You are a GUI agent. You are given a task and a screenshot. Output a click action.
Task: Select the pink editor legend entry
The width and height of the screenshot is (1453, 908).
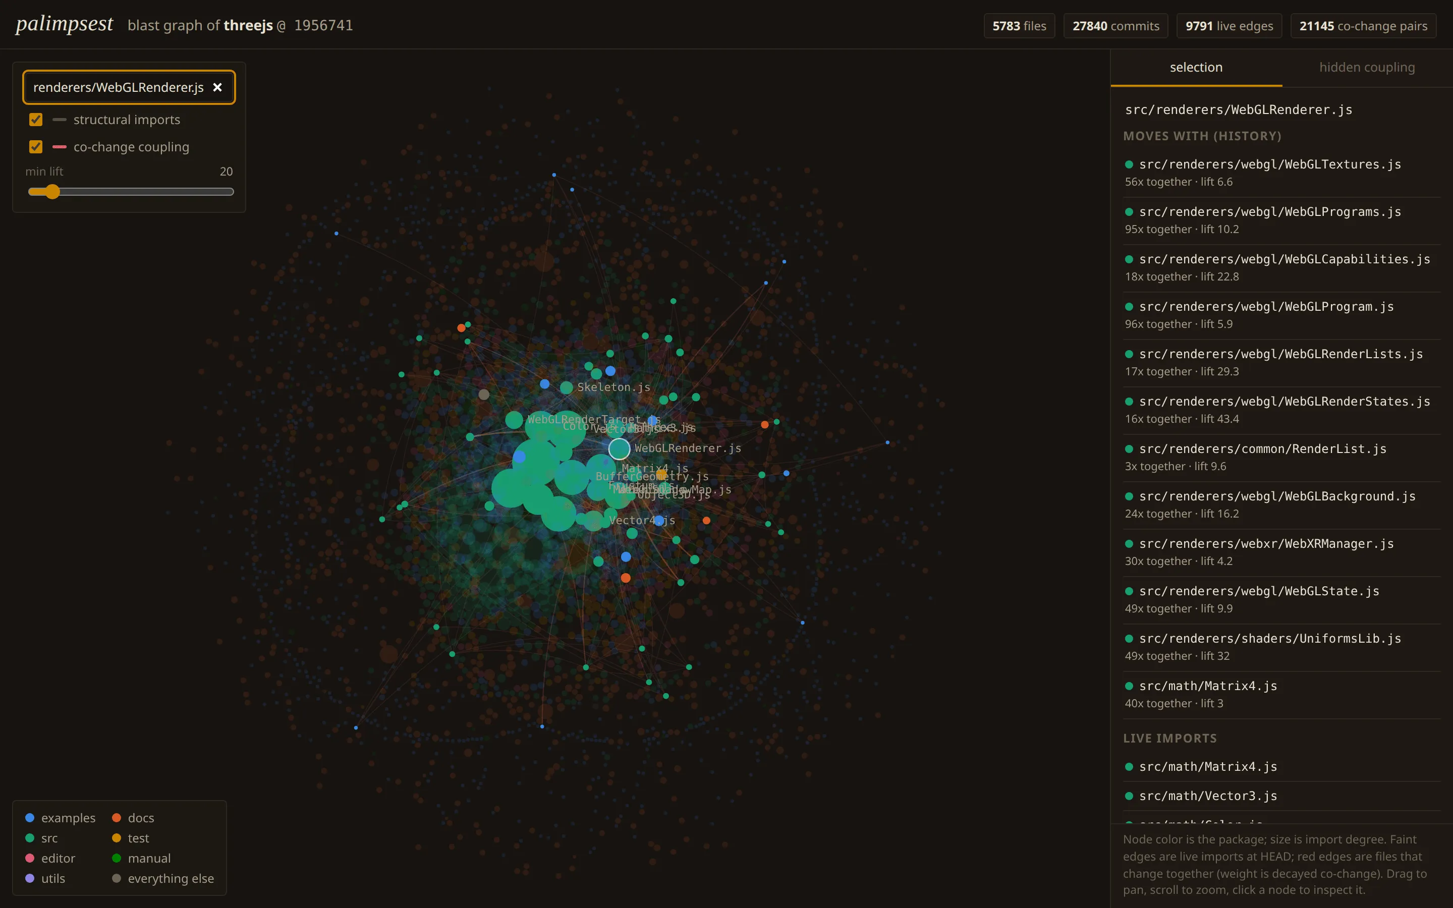pyautogui.click(x=50, y=858)
